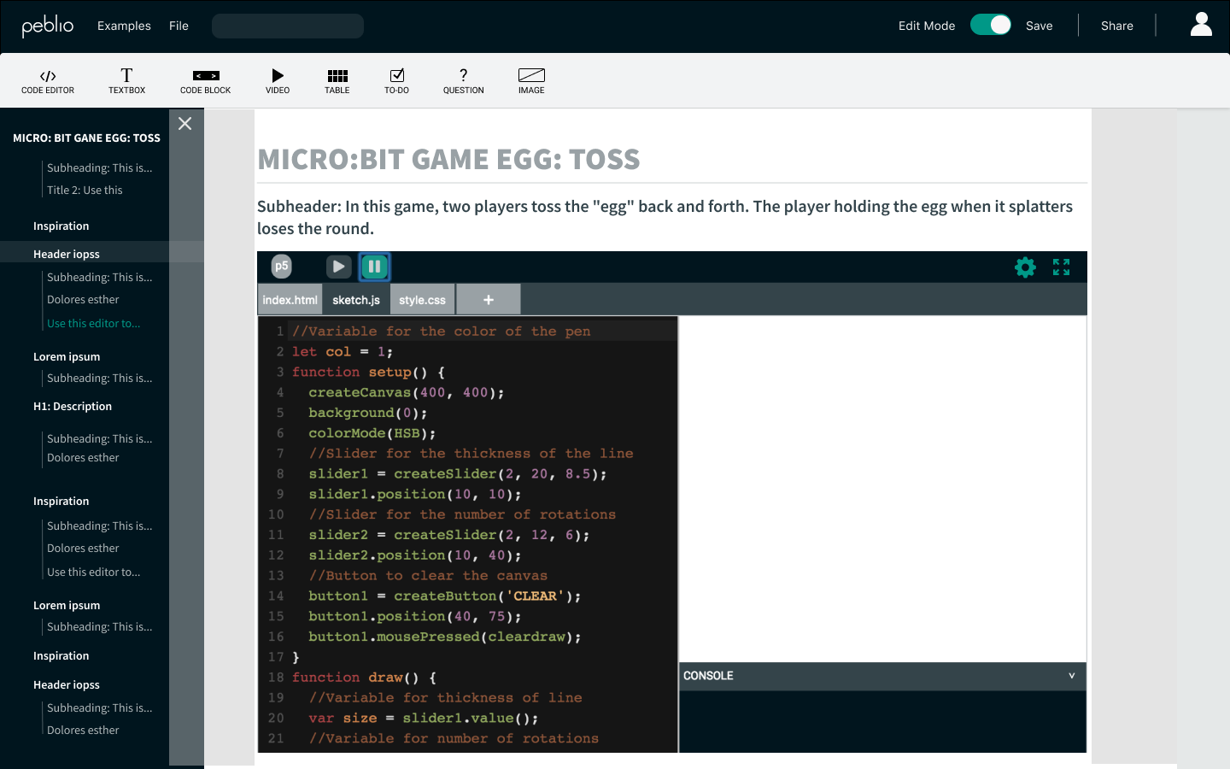
Task: Add a new file tab
Action: (x=489, y=300)
